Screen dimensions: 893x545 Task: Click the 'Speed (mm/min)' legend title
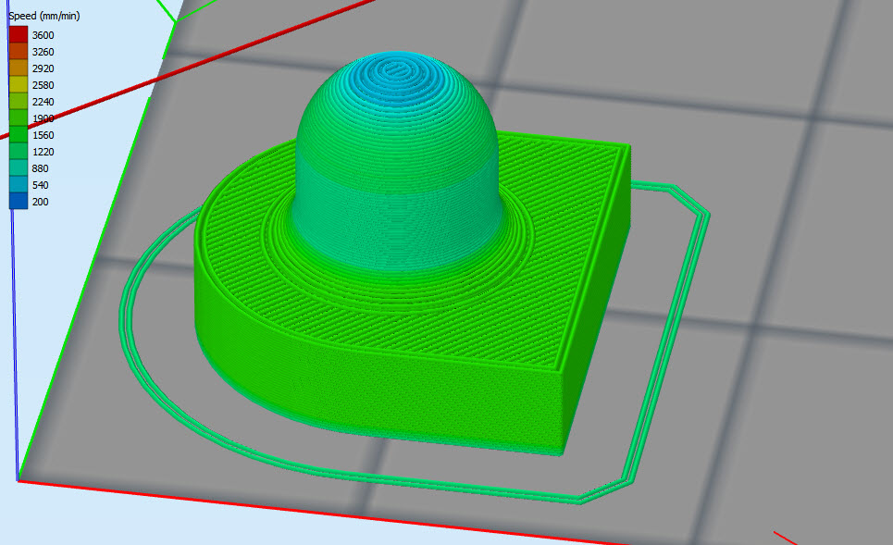click(x=43, y=16)
